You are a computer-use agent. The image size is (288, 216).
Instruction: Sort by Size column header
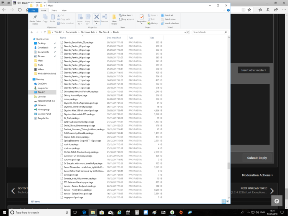[152, 38]
